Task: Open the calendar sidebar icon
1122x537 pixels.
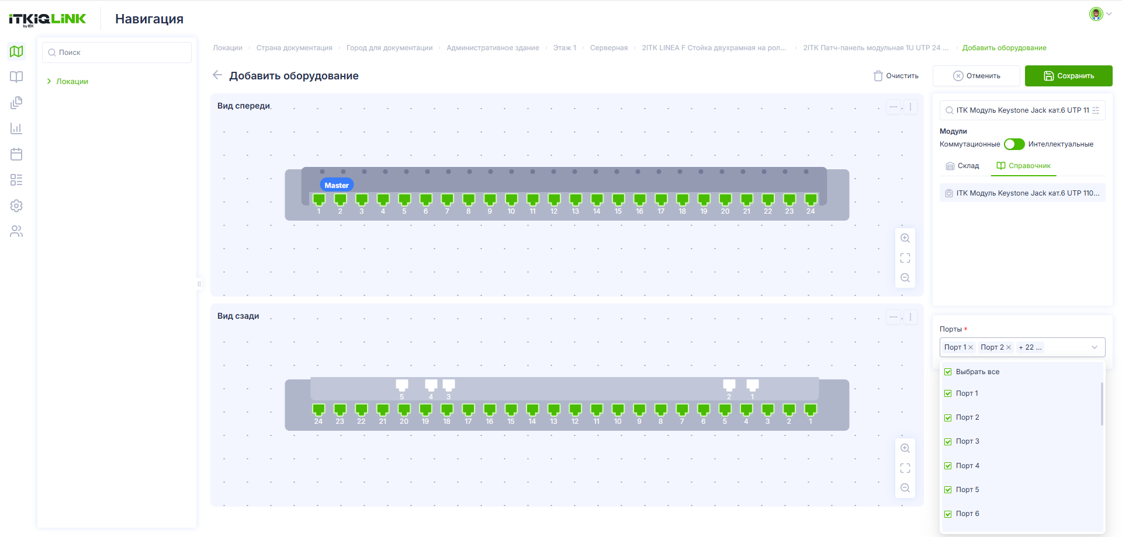Action: pyautogui.click(x=16, y=154)
